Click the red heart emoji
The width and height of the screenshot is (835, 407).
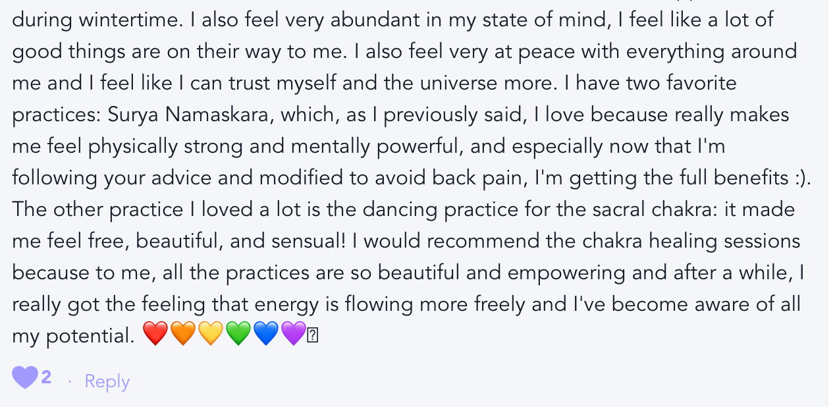coord(155,335)
